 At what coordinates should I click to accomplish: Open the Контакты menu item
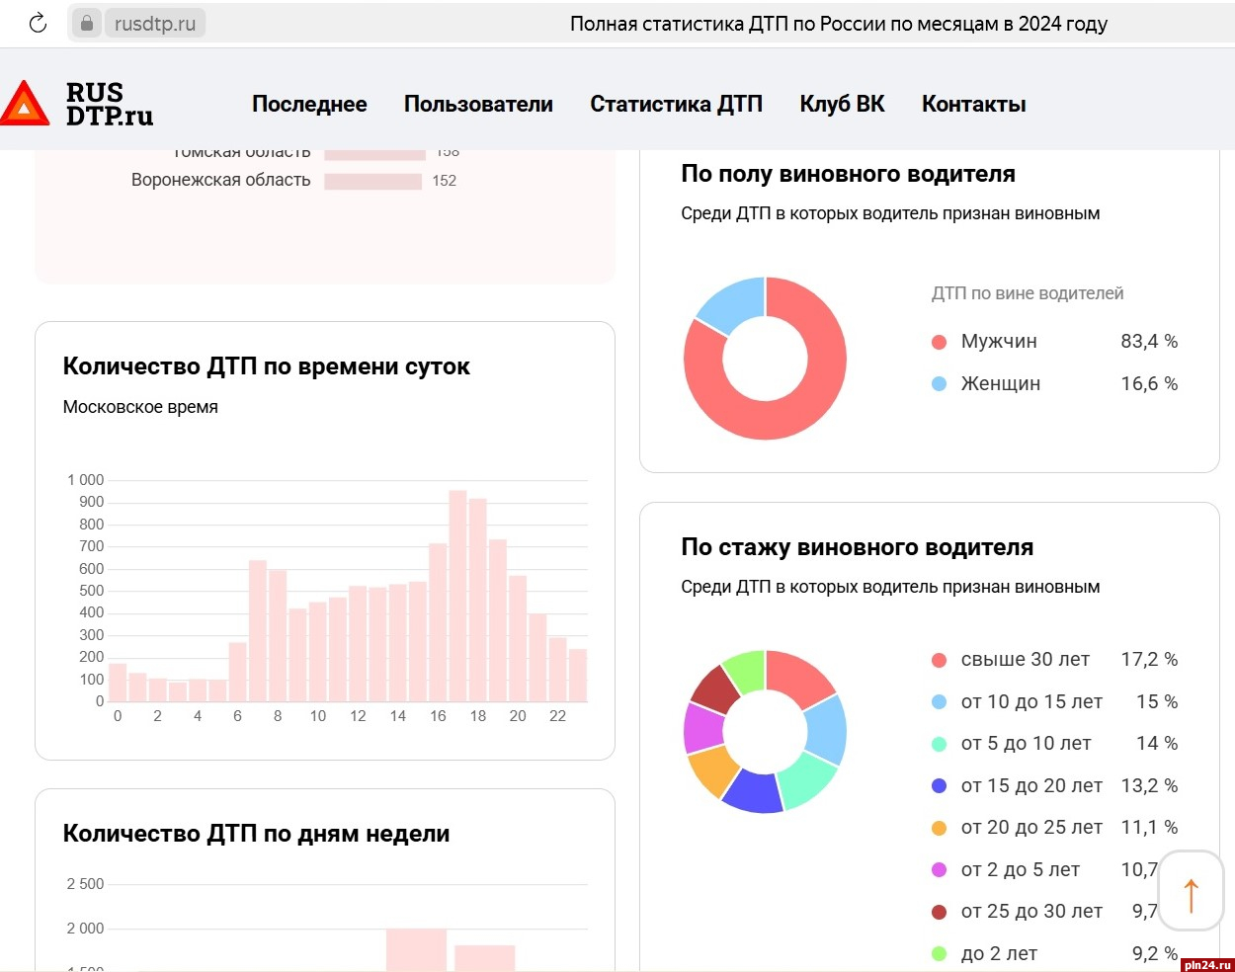[x=973, y=104]
